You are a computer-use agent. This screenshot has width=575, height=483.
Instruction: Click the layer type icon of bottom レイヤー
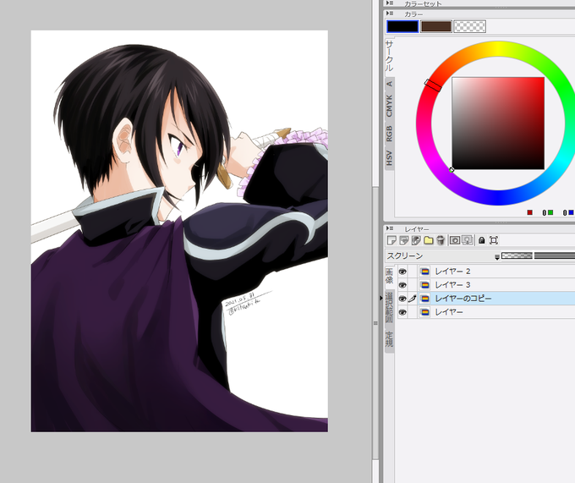click(424, 312)
